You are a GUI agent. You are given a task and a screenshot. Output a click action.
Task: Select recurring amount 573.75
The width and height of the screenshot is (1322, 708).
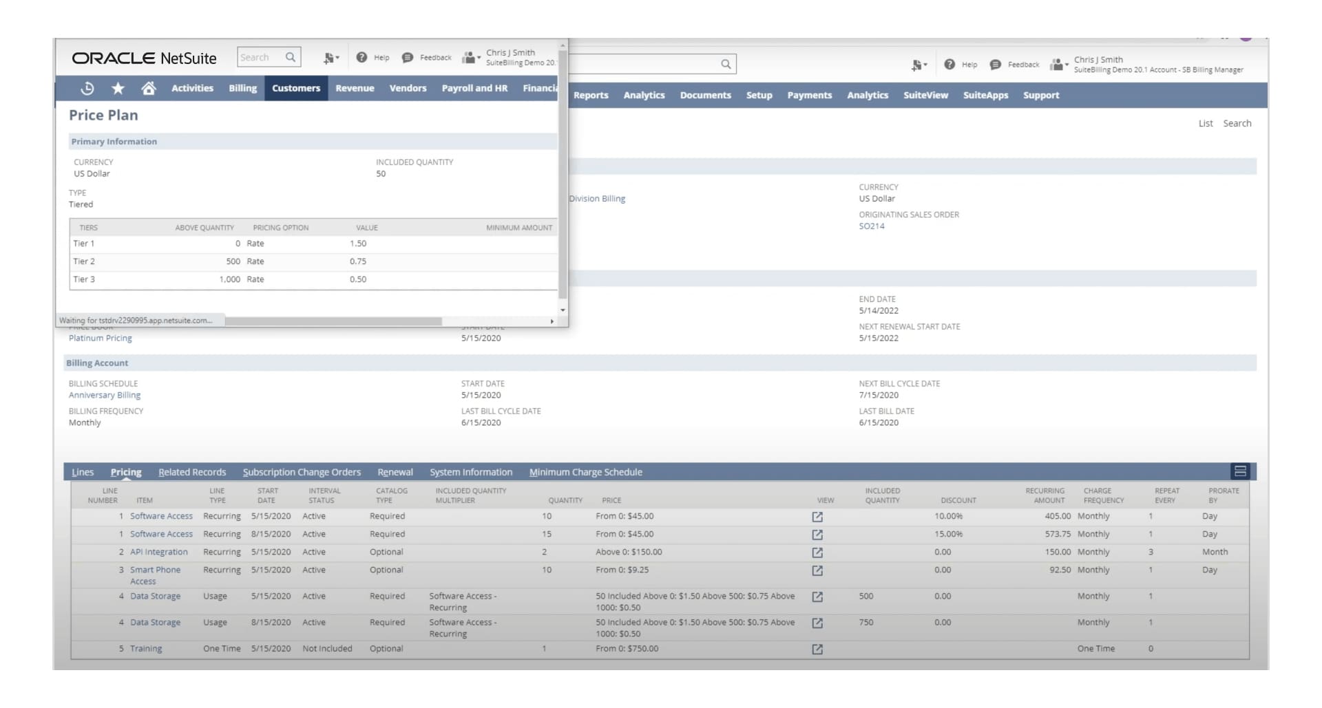point(1058,534)
